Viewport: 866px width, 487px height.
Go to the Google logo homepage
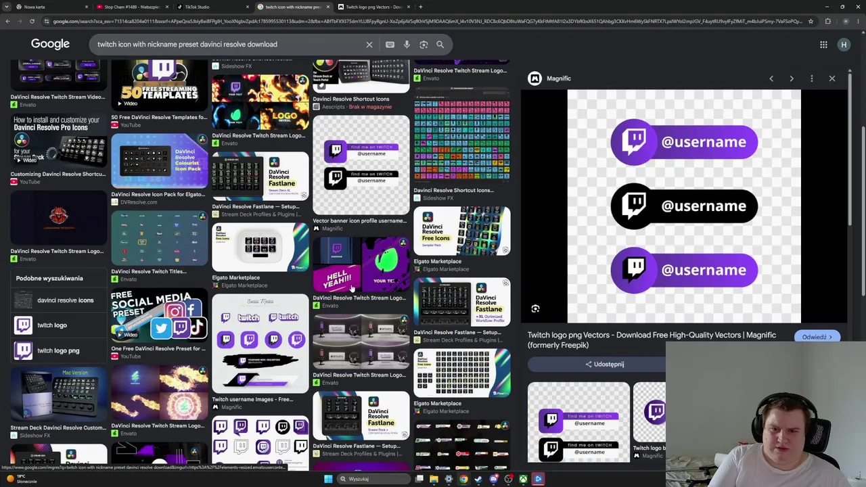(x=50, y=44)
